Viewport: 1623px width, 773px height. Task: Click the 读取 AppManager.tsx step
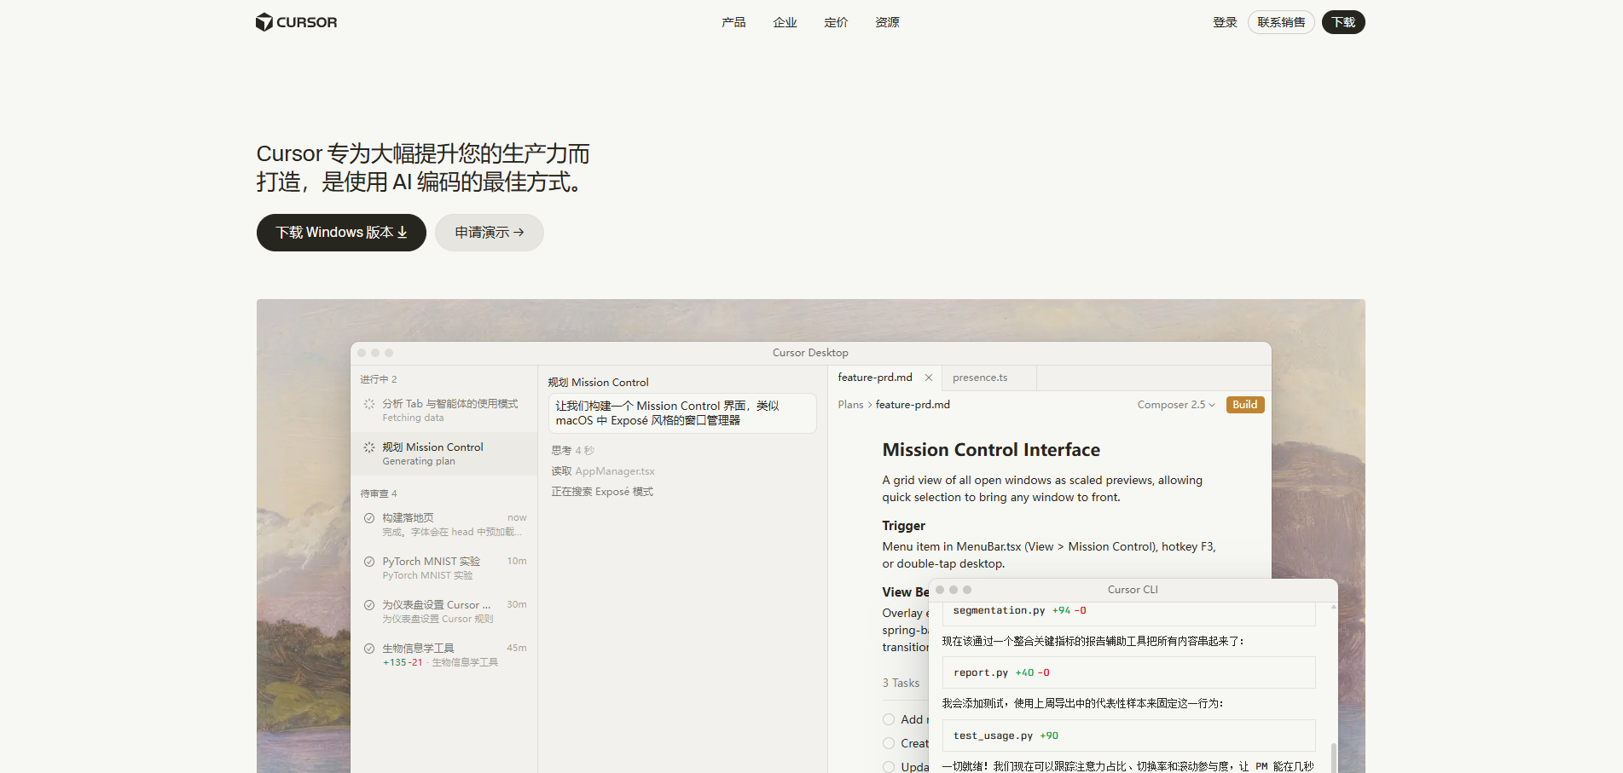click(x=603, y=471)
